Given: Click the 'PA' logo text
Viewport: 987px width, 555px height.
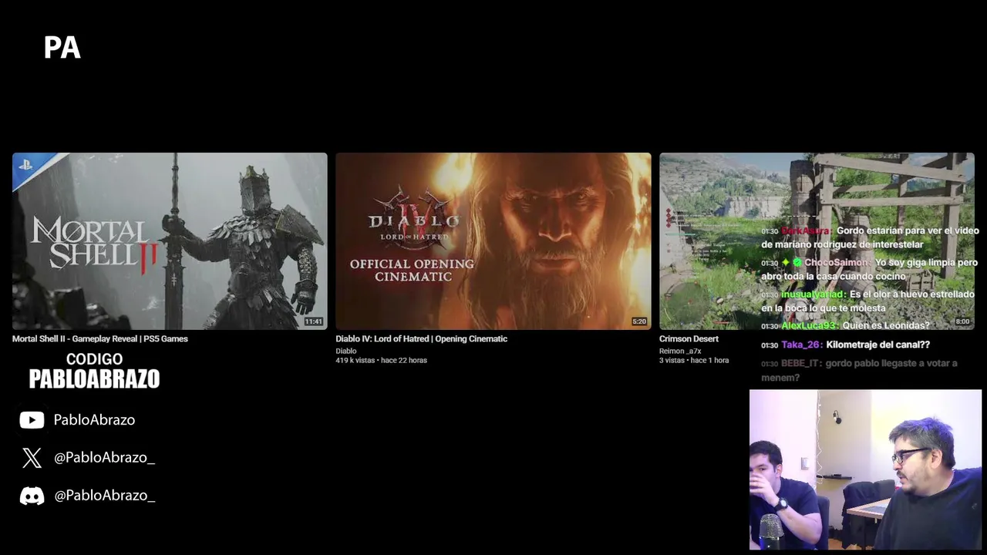Looking at the screenshot, I should [62, 48].
